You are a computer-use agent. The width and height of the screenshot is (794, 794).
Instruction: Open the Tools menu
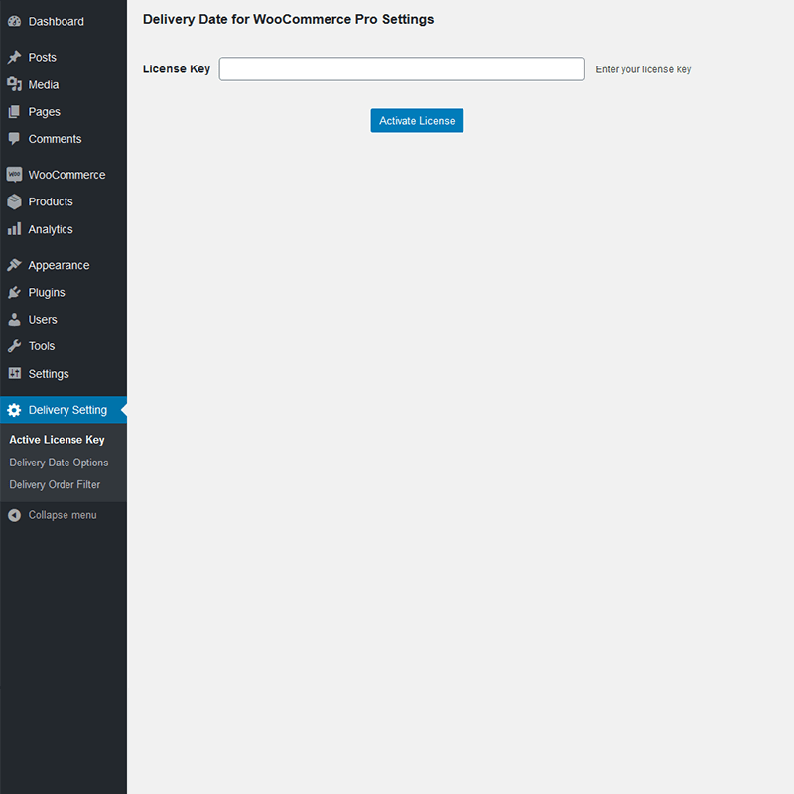pyautogui.click(x=41, y=346)
